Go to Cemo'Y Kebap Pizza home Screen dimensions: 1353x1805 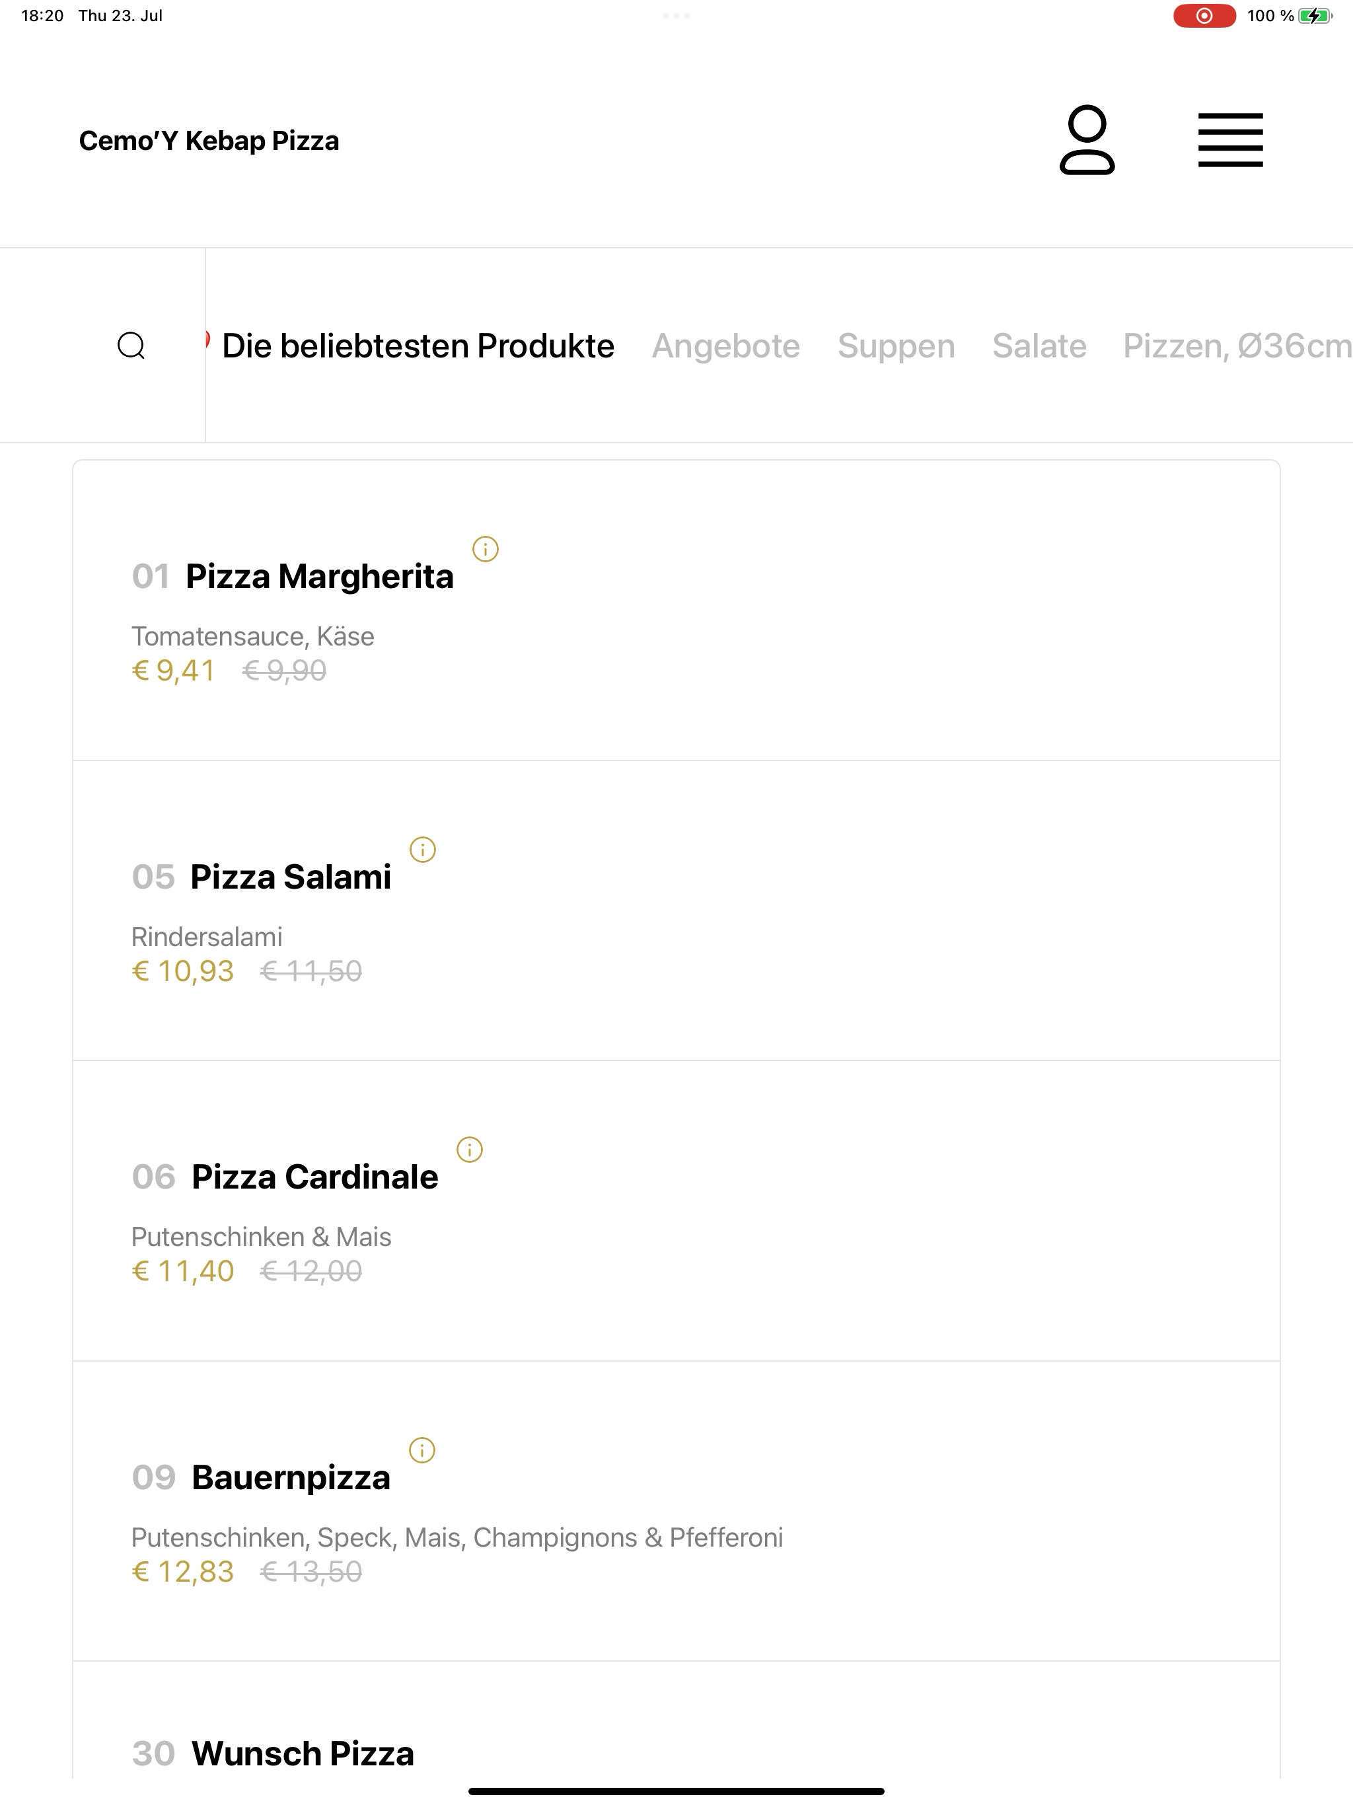(x=209, y=140)
